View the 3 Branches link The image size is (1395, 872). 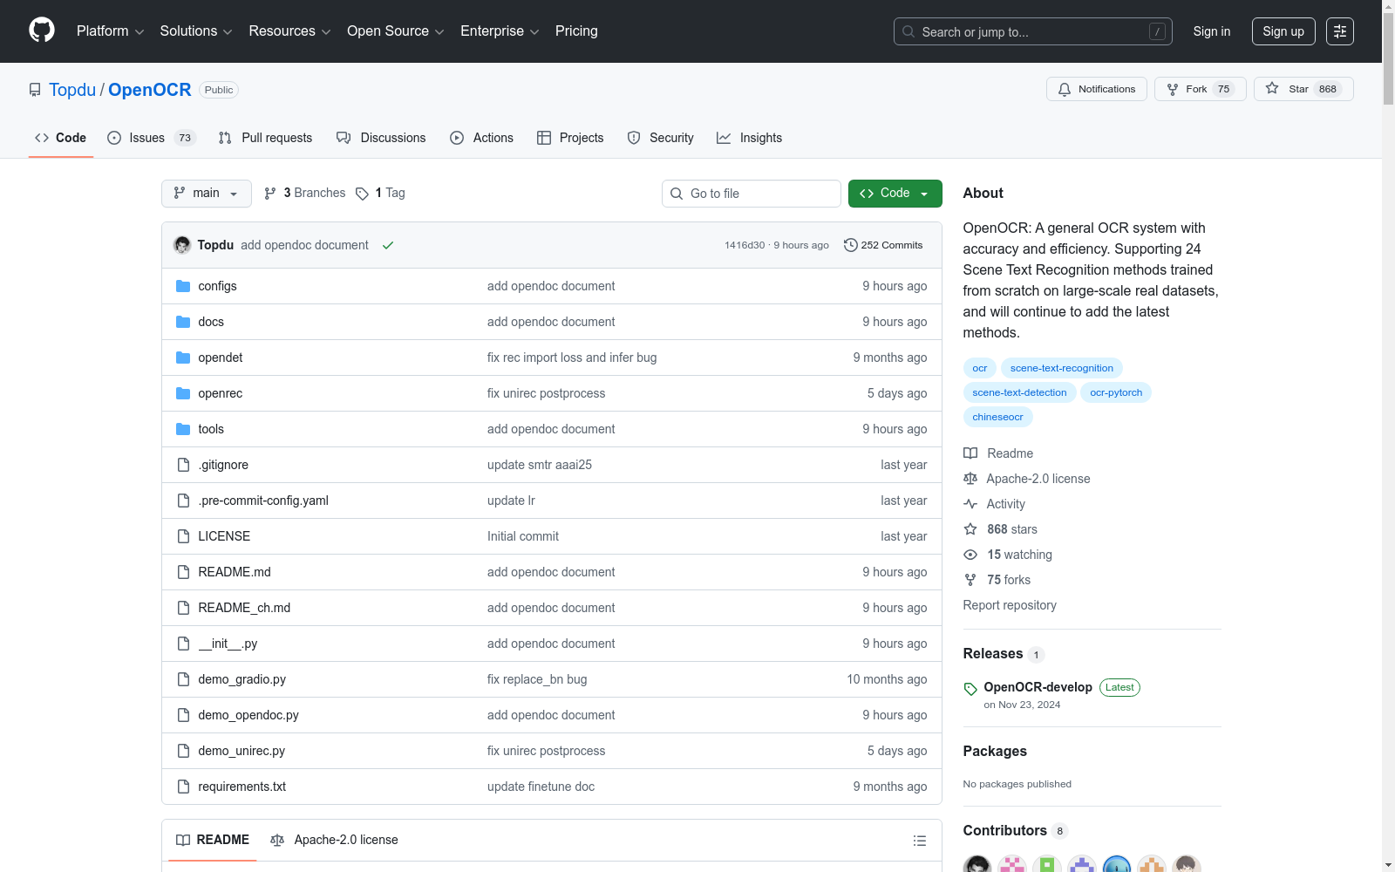[x=305, y=193]
